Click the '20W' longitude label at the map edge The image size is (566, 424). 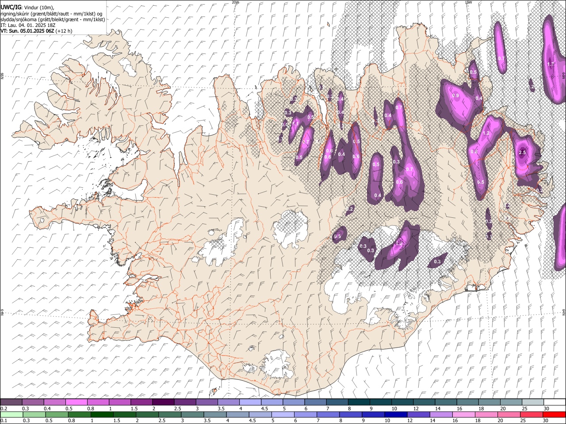pos(235,2)
